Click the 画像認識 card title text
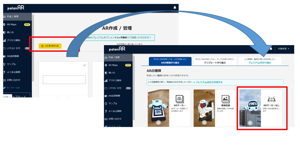Screen dimensions: 300x151 [226, 105]
